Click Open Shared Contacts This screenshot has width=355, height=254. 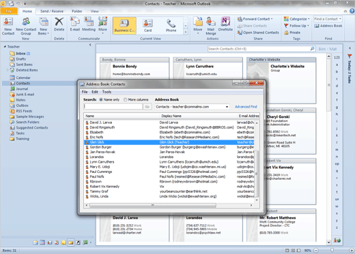click(x=258, y=33)
